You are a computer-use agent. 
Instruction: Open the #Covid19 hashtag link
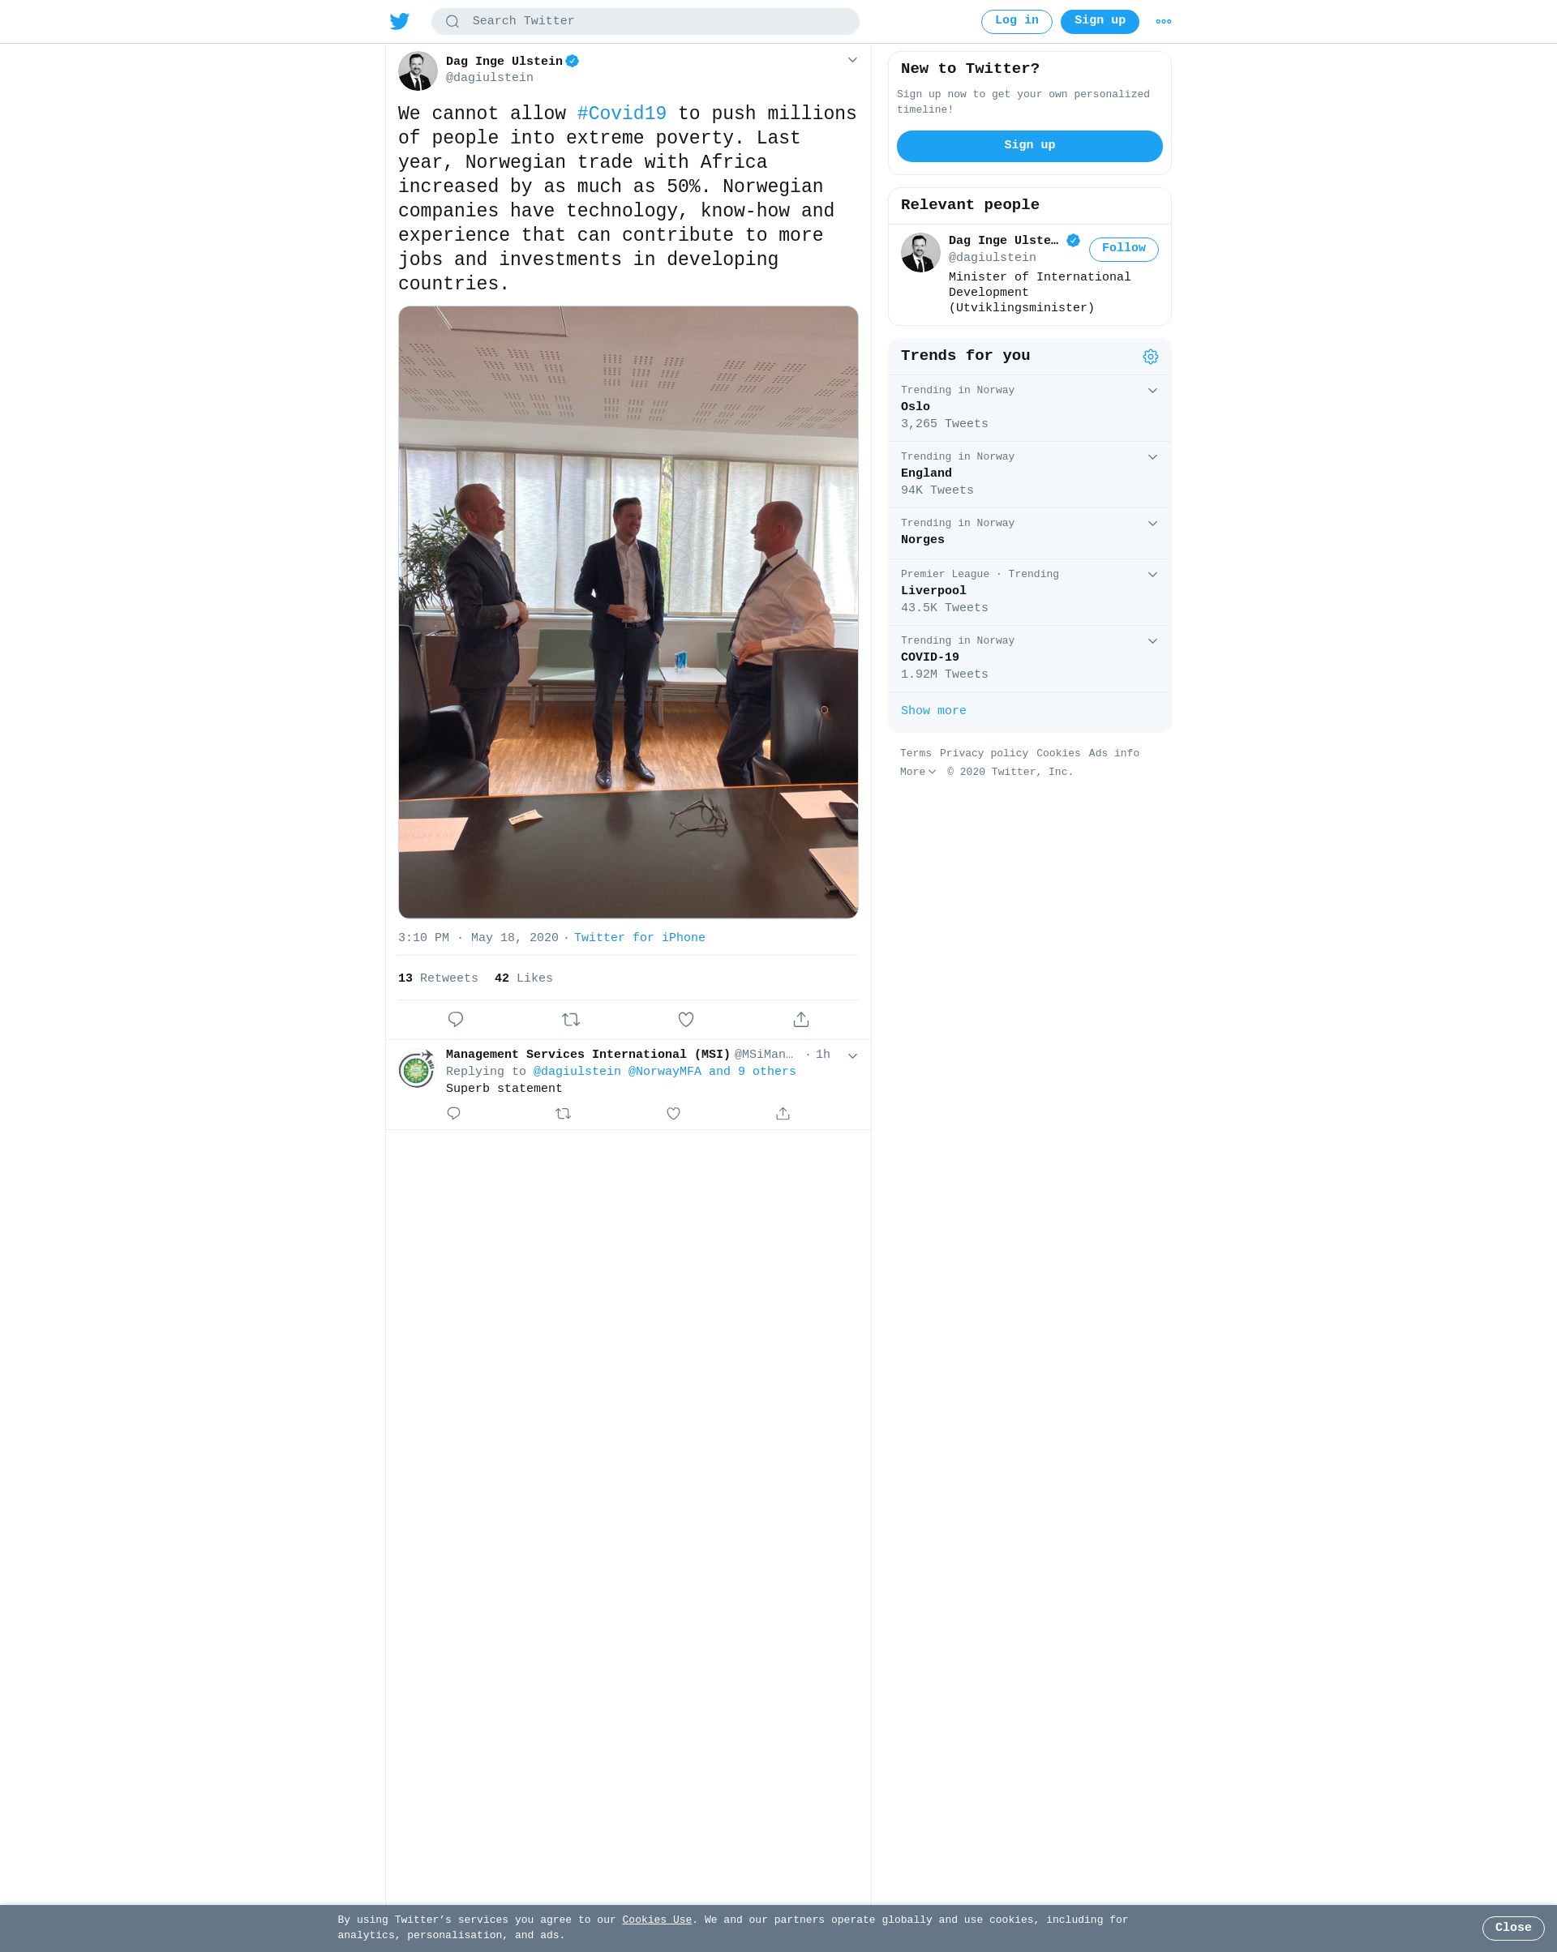621,113
